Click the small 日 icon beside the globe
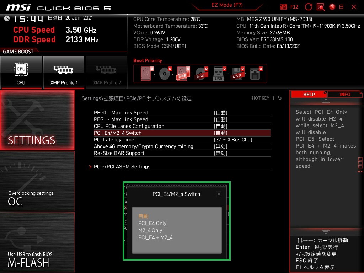 point(341,7)
